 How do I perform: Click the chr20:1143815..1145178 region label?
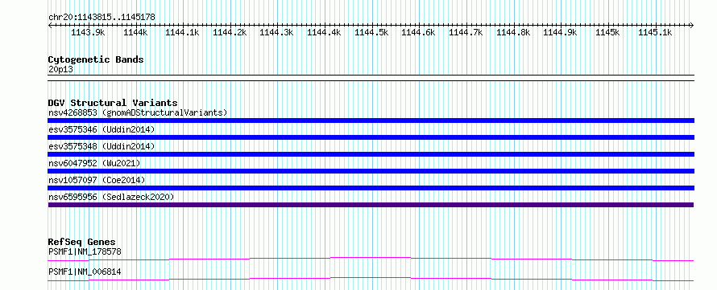(x=102, y=18)
